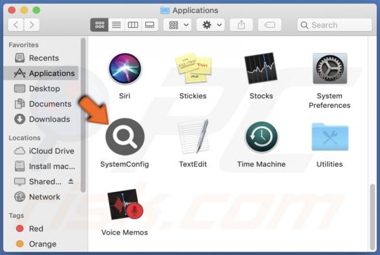This screenshot has width=380, height=255.
Task: Click the Locations section heading
Action: pos(24,138)
